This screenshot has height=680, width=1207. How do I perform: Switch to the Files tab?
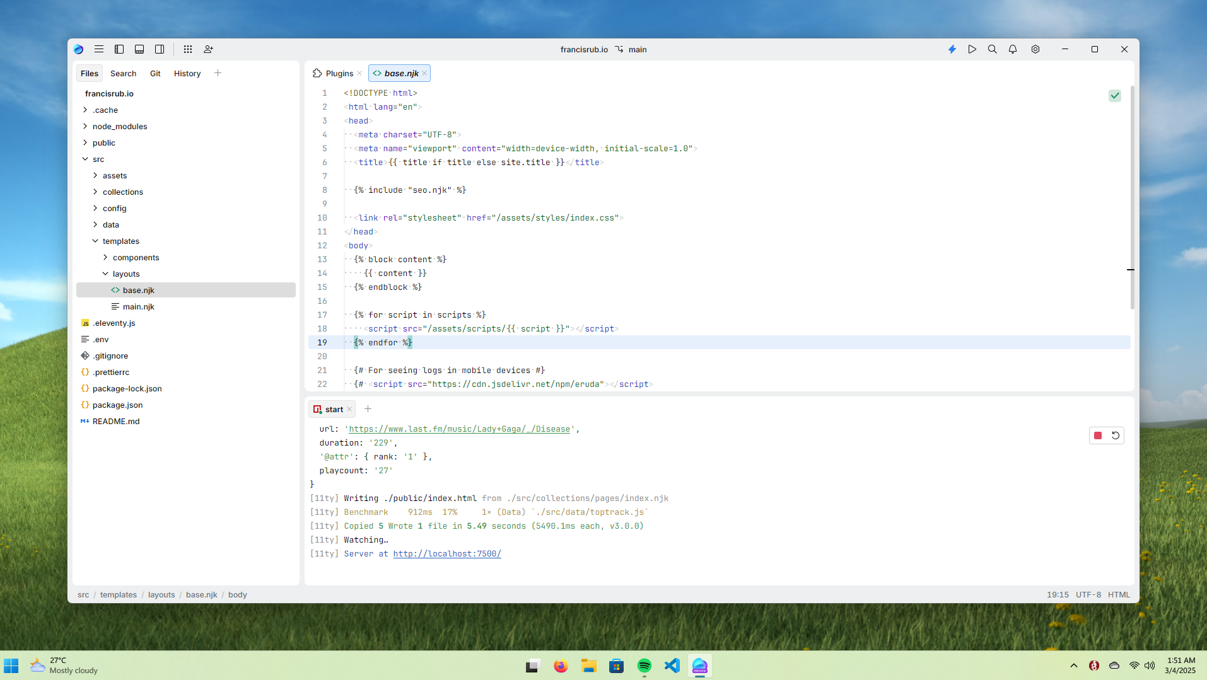coord(90,74)
